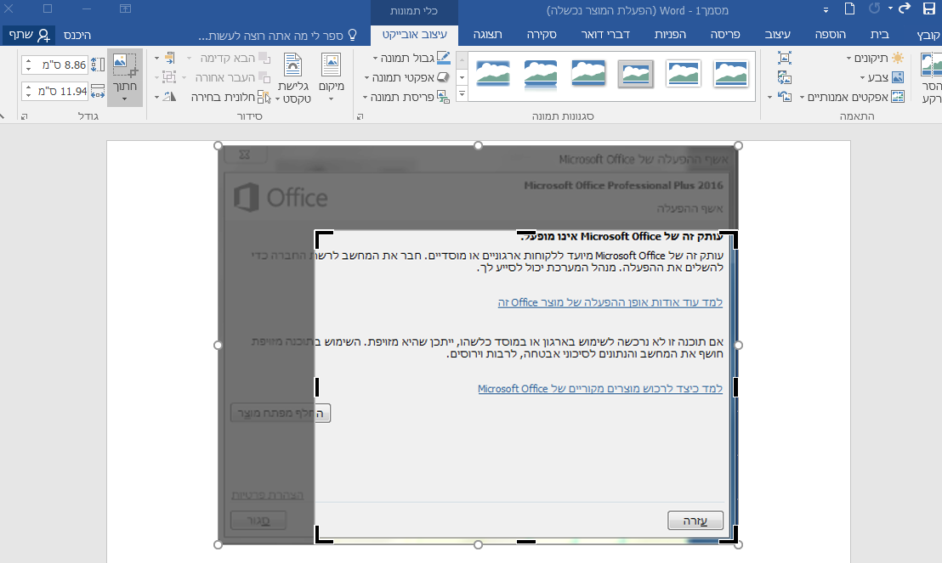Open פריסת תמונה (Picture Layout) dropdown
942x563 pixels.
(x=406, y=97)
